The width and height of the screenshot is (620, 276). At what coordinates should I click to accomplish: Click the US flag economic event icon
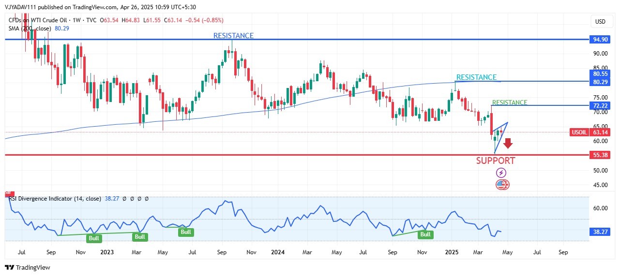(x=502, y=184)
